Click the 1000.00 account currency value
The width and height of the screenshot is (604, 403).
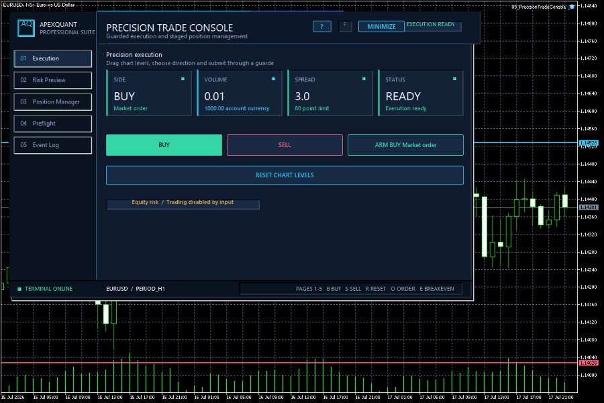pyautogui.click(x=236, y=108)
